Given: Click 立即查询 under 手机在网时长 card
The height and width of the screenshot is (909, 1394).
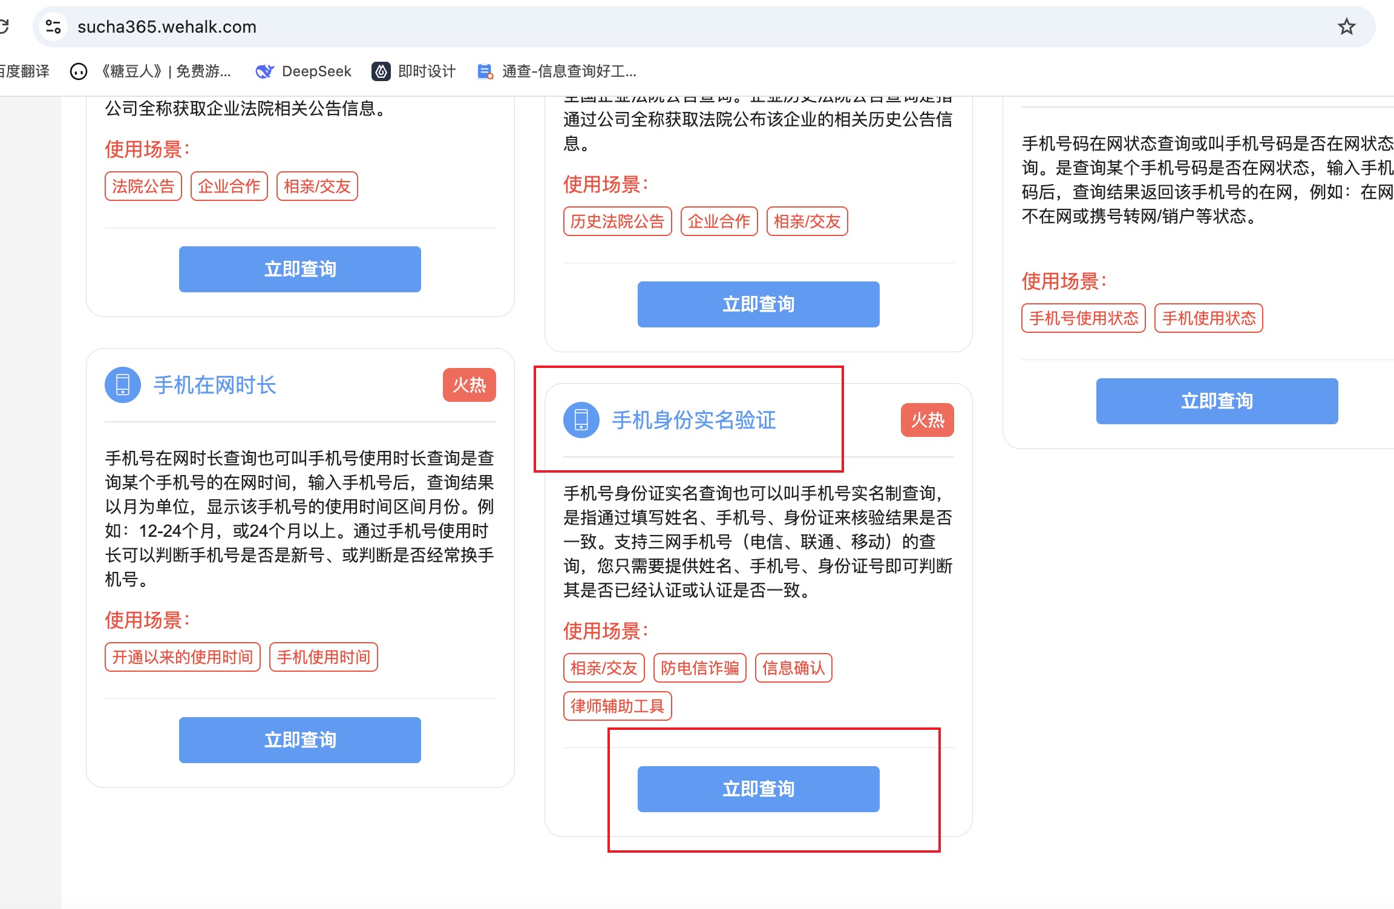Looking at the screenshot, I should [x=300, y=740].
